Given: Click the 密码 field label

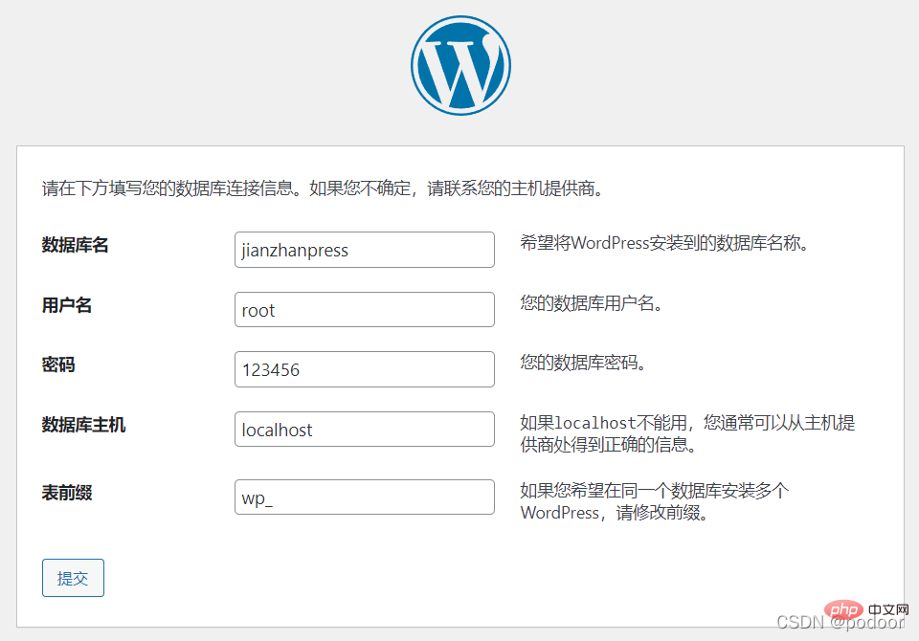Looking at the screenshot, I should tap(58, 365).
